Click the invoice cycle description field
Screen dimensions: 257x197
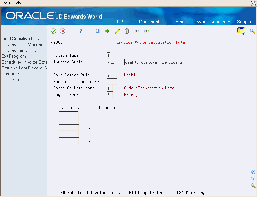click(159, 62)
